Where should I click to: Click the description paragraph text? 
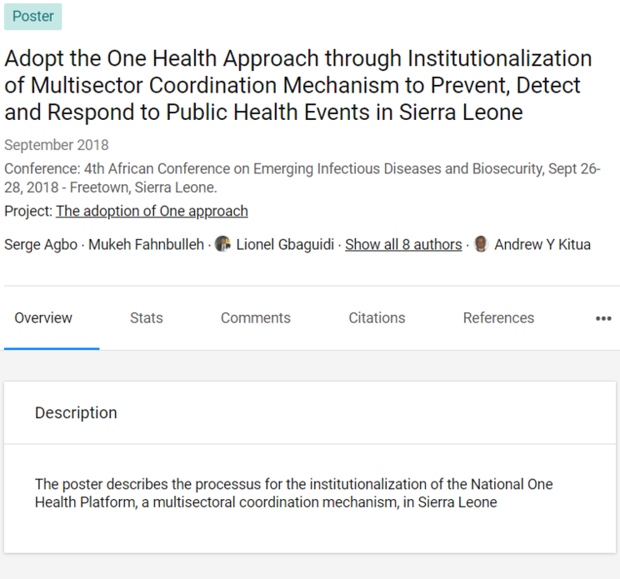point(293,493)
